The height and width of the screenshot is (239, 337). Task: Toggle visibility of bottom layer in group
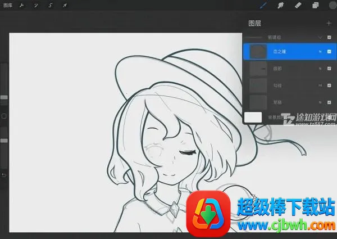pyautogui.click(x=329, y=102)
